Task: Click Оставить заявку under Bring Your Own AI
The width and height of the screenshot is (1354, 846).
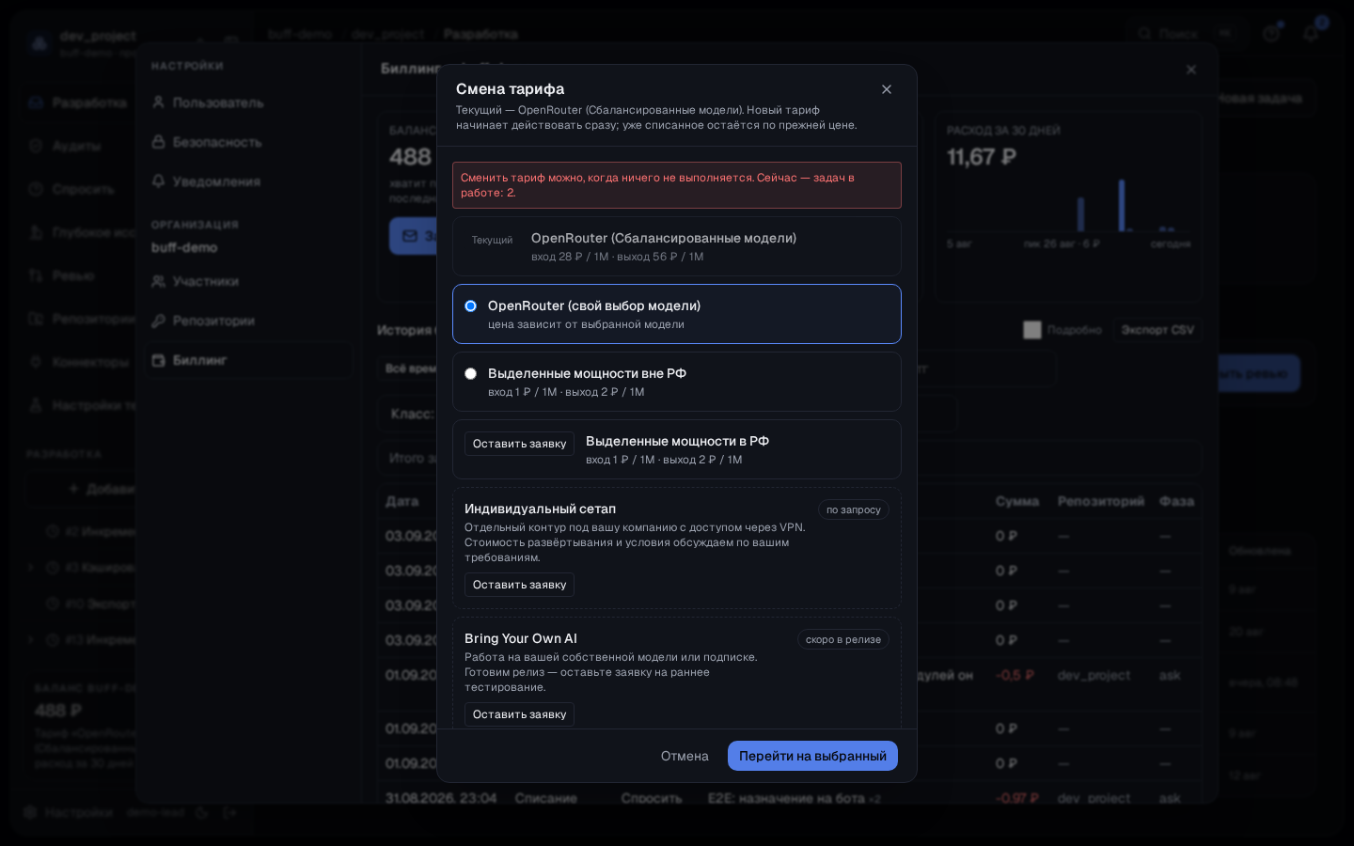Action: [x=519, y=714]
